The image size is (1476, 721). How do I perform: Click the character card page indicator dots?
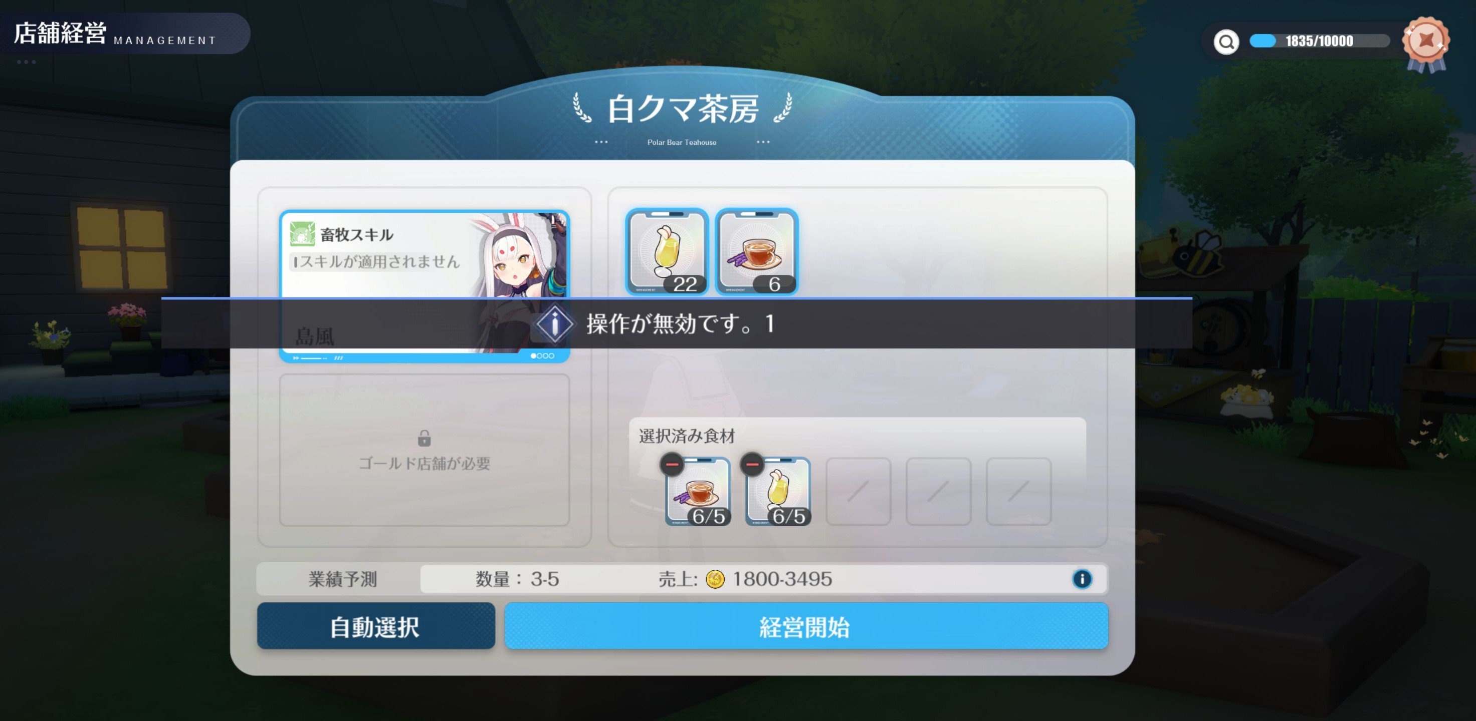point(542,356)
